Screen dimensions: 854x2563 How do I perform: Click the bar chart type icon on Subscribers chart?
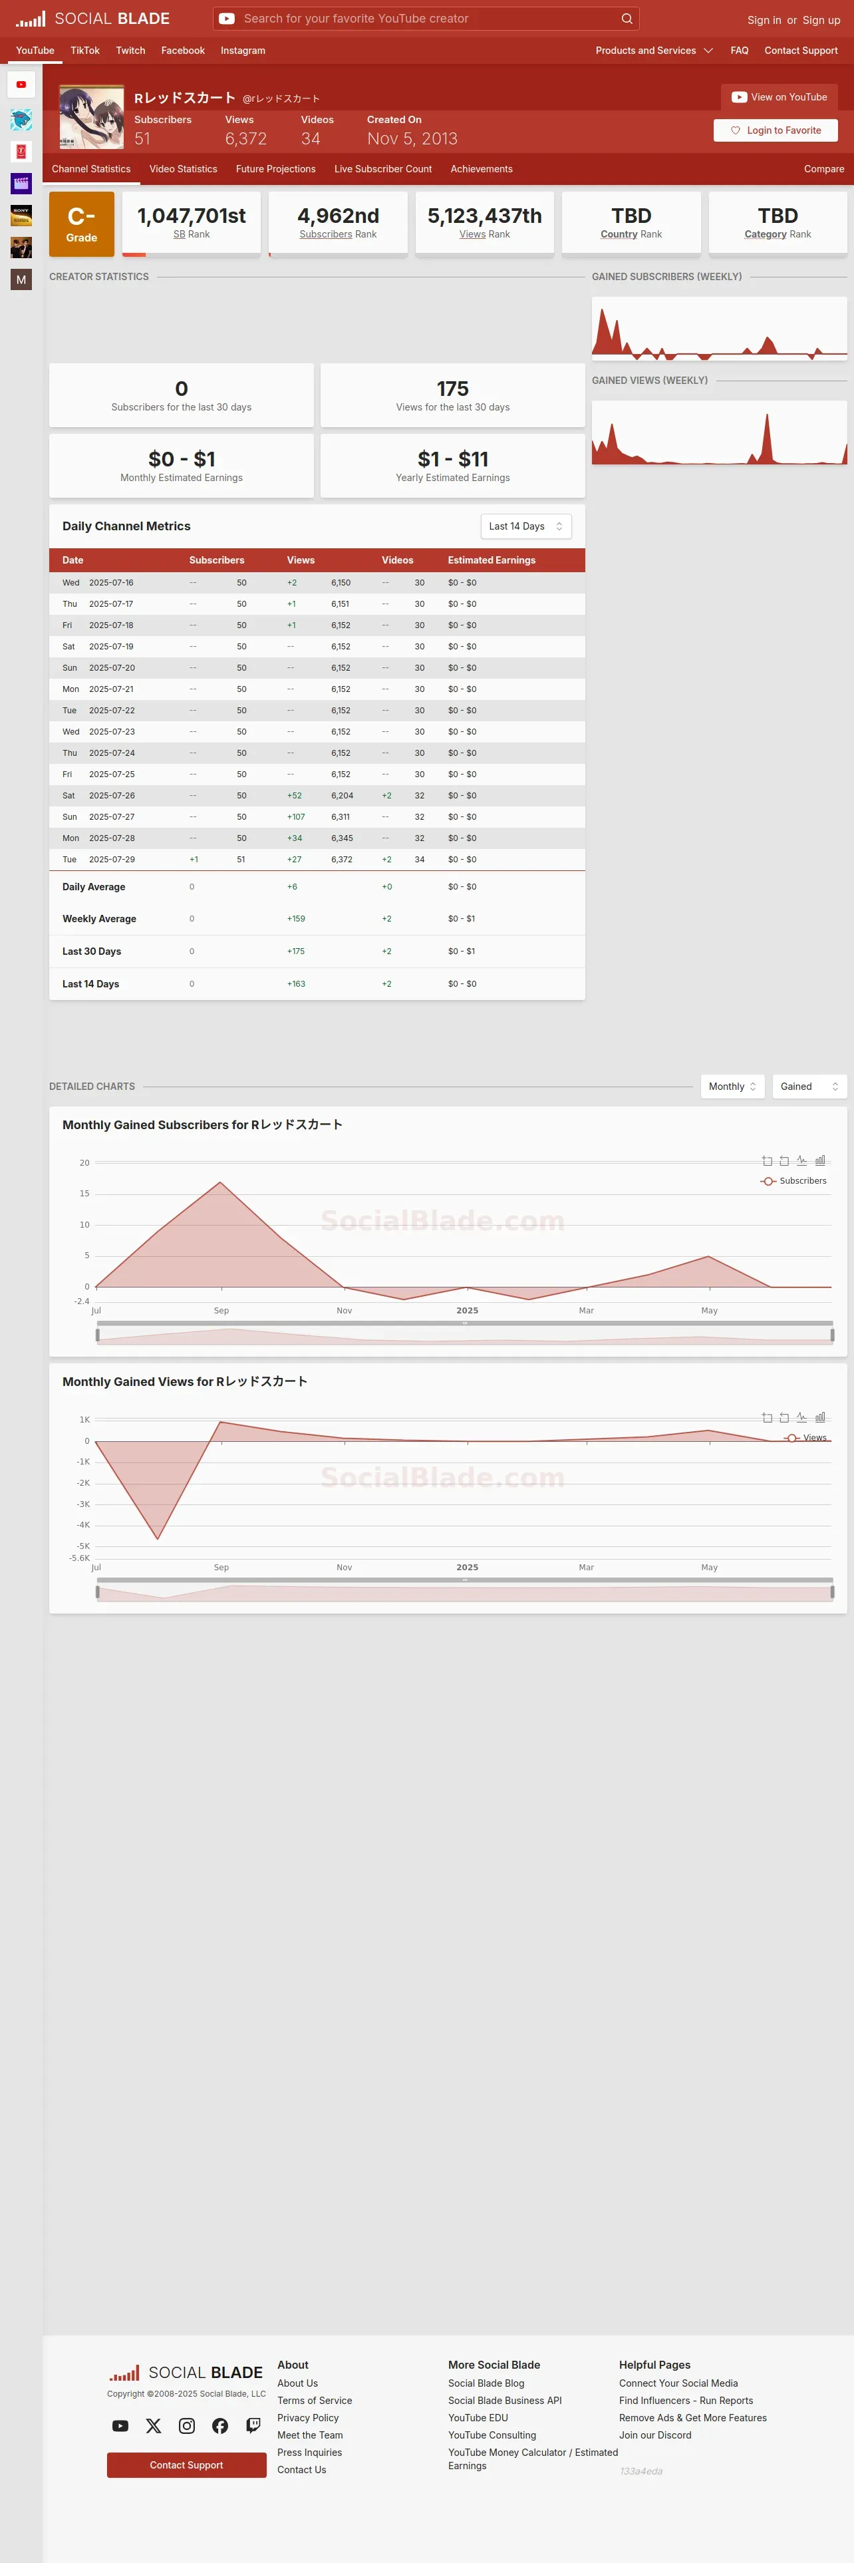(820, 1160)
